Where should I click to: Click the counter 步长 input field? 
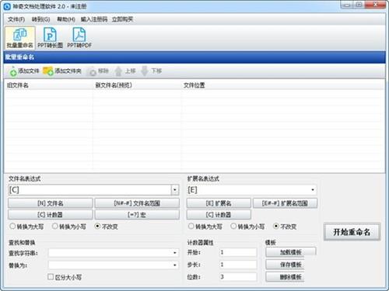point(238,265)
